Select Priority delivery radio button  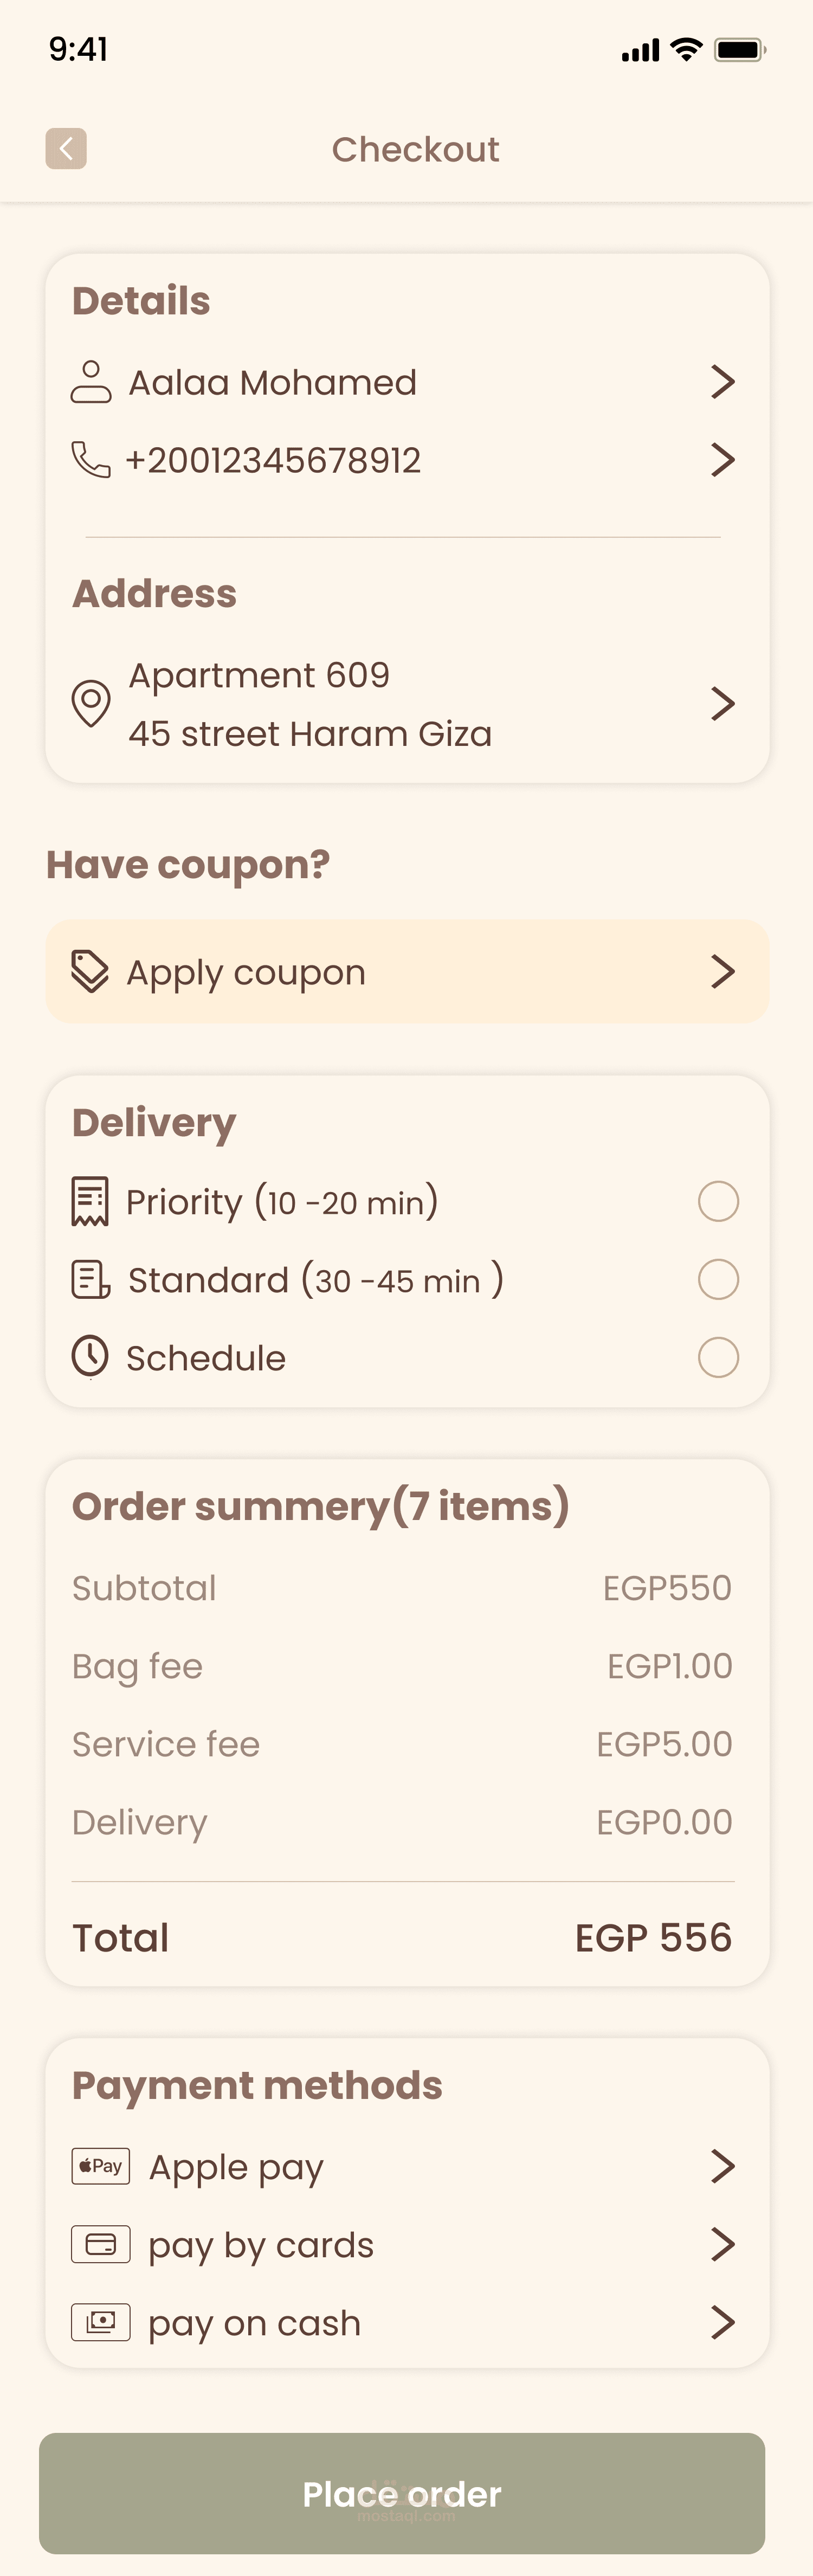click(x=718, y=1201)
